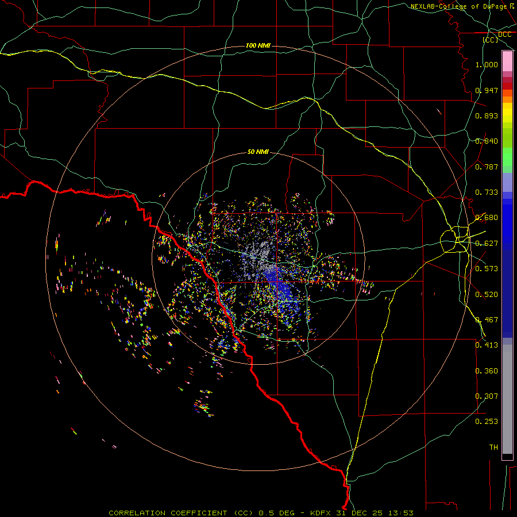Click the 0.520 scale value
Screen dimensions: 517x517
487,295
